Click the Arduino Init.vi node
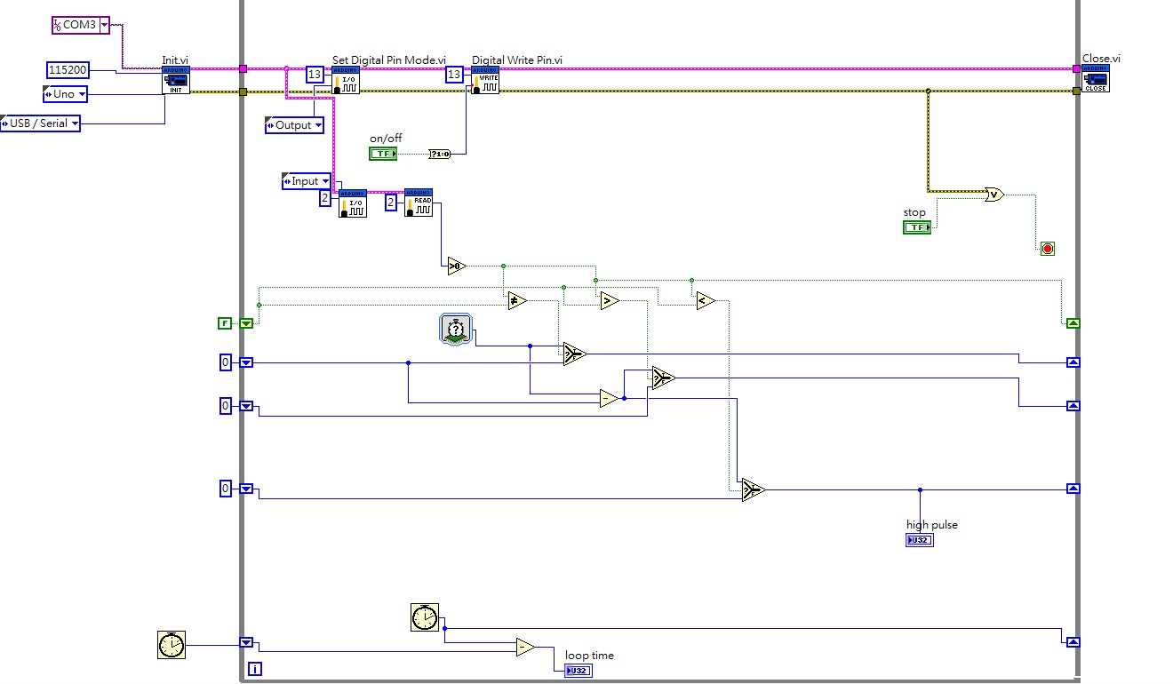 coord(175,80)
